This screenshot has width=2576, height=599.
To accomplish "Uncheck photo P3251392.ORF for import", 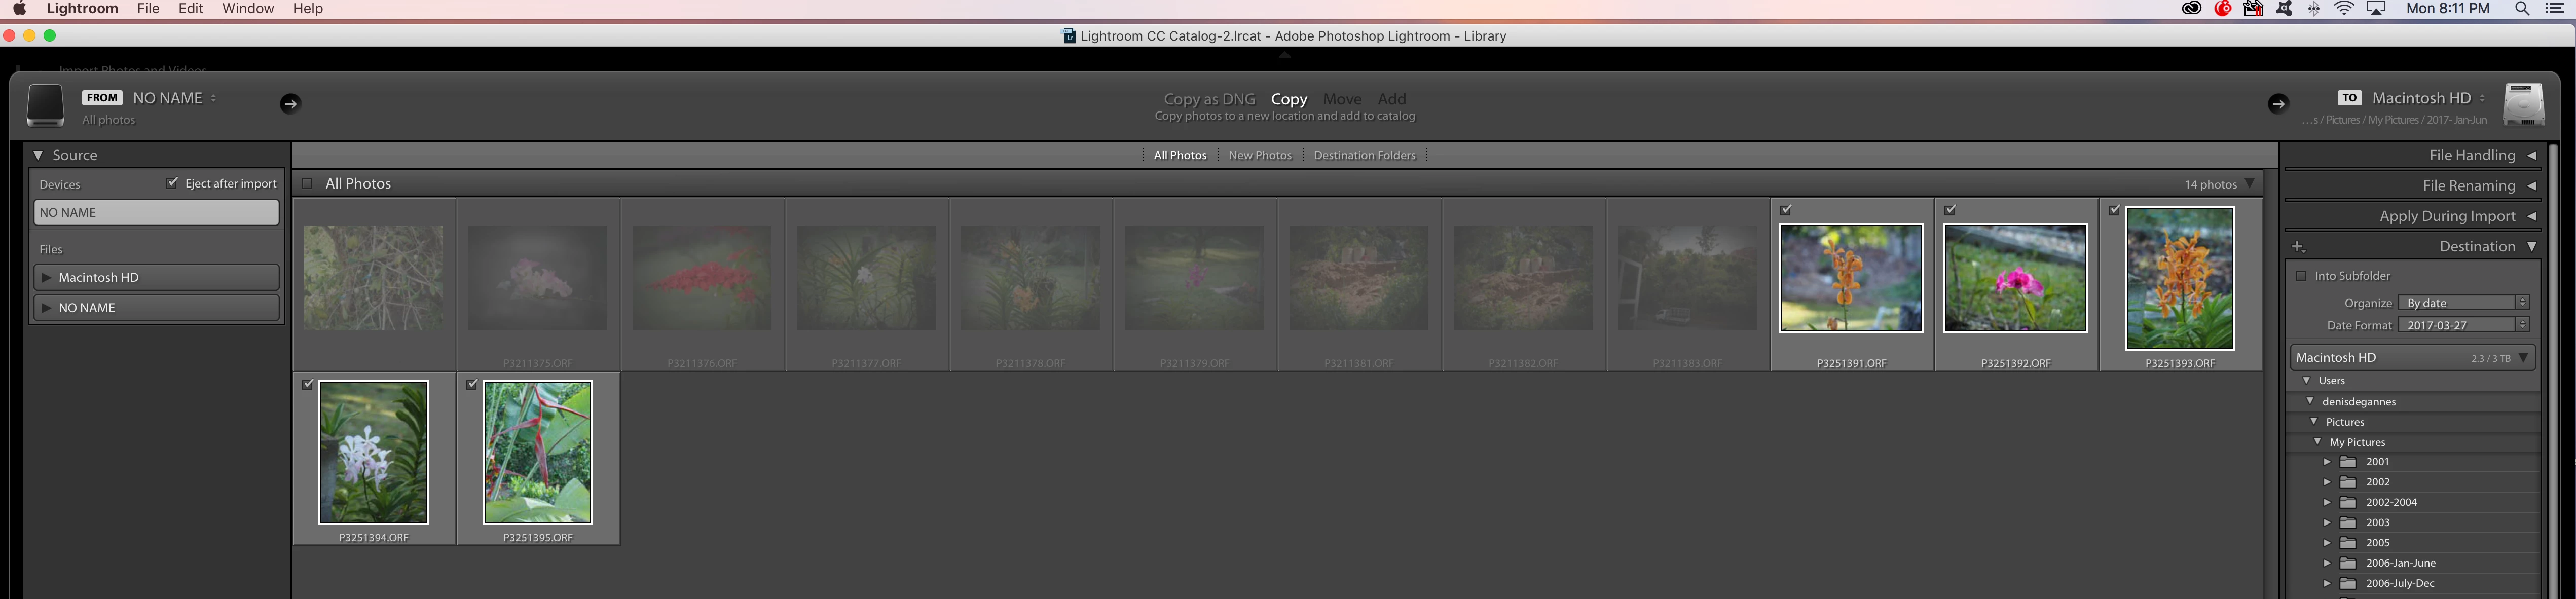I will coord(1950,210).
